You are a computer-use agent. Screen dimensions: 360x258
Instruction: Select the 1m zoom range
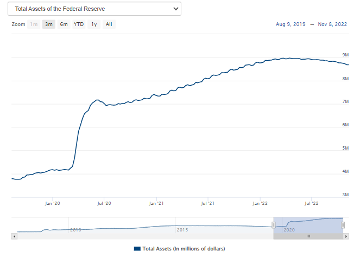[34, 24]
